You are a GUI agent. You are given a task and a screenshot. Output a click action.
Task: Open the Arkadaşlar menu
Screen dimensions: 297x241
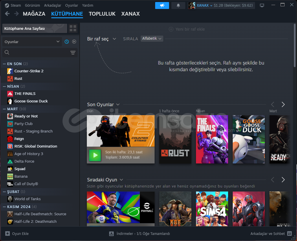tap(52, 5)
